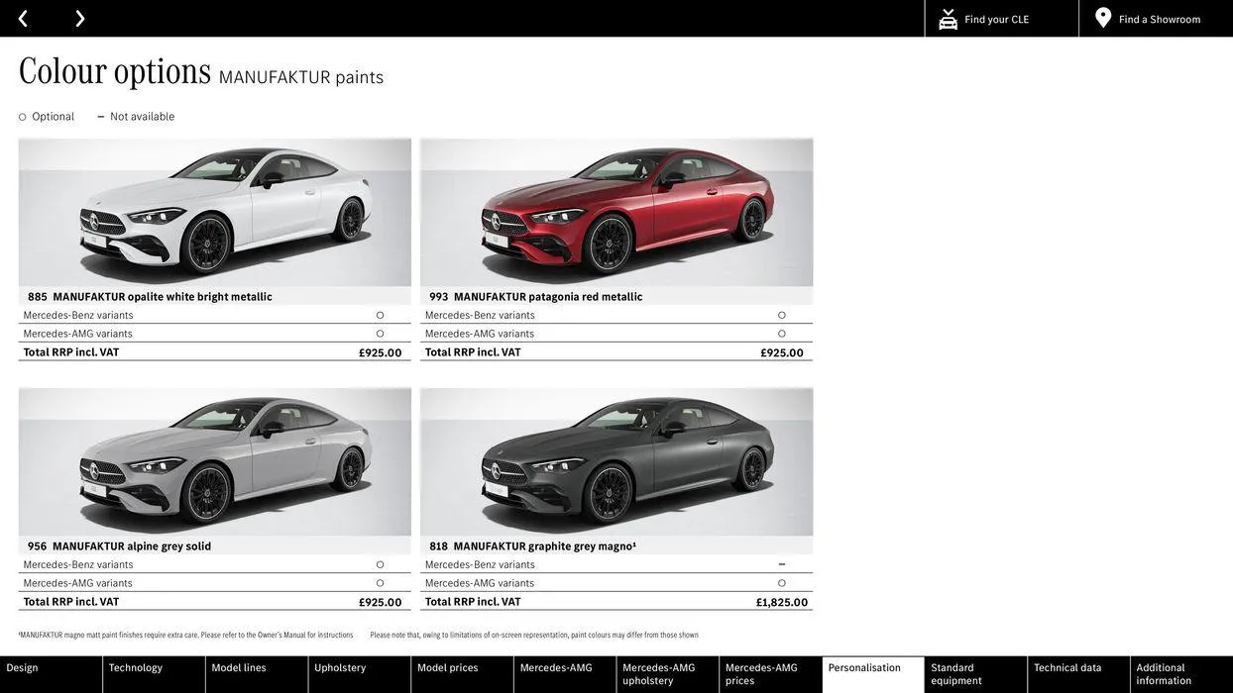The height and width of the screenshot is (693, 1233).
Task: Go to the next page arrow
Action: (79, 19)
